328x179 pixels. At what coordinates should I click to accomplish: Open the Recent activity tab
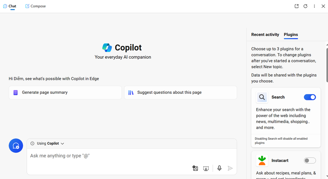(x=265, y=34)
